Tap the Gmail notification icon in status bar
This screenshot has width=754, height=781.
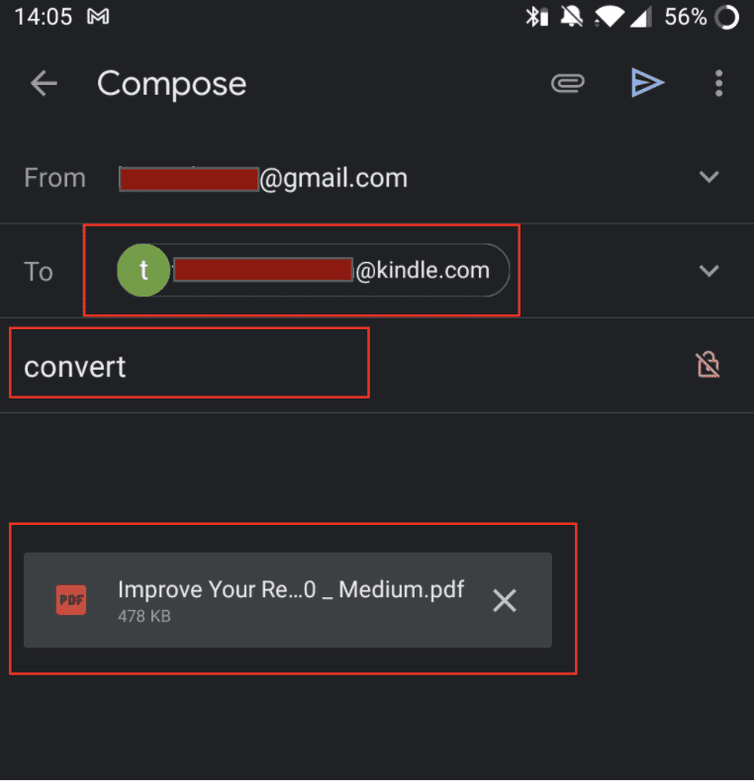98,17
